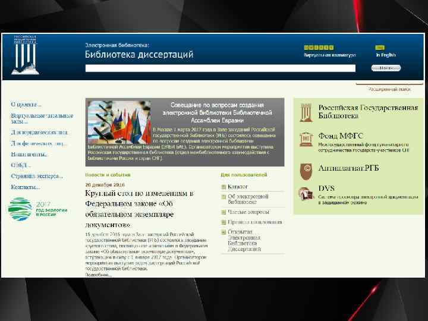The width and height of the screenshot is (428, 321).
Task: Open the virtual keyboard icon
Action: point(319,48)
